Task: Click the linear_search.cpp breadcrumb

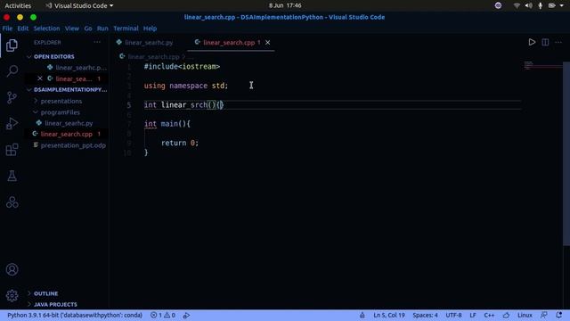Action: click(154, 57)
